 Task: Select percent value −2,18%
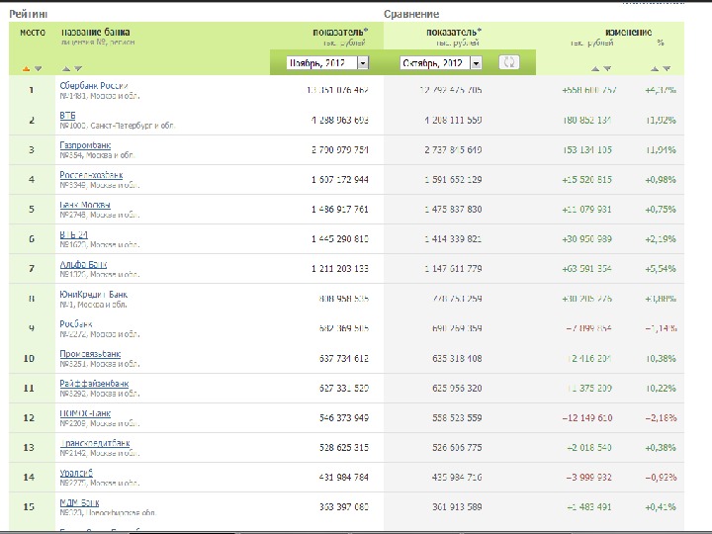point(662,417)
